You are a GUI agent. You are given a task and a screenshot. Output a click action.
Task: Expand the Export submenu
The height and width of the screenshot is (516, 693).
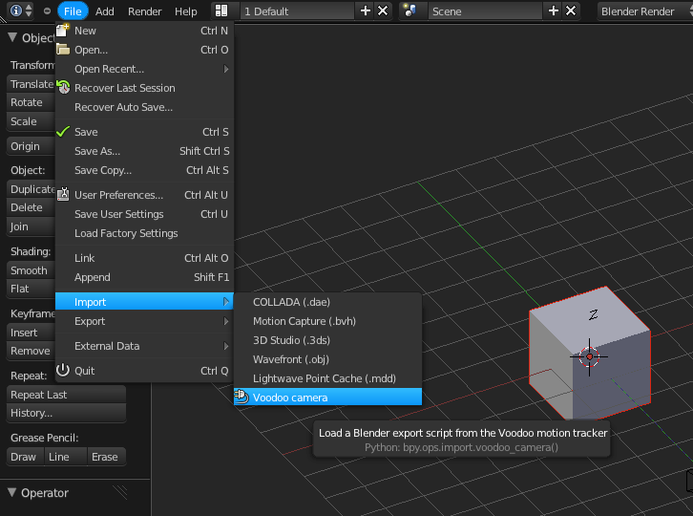(144, 321)
